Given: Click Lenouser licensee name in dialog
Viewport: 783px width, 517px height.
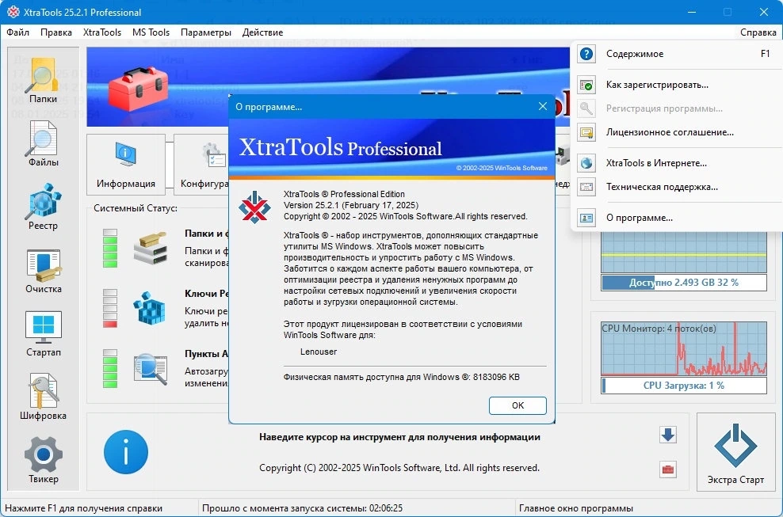Looking at the screenshot, I should tap(319, 352).
